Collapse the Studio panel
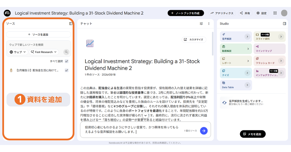Viewport: 291px width, 152px height. pyautogui.click(x=285, y=24)
